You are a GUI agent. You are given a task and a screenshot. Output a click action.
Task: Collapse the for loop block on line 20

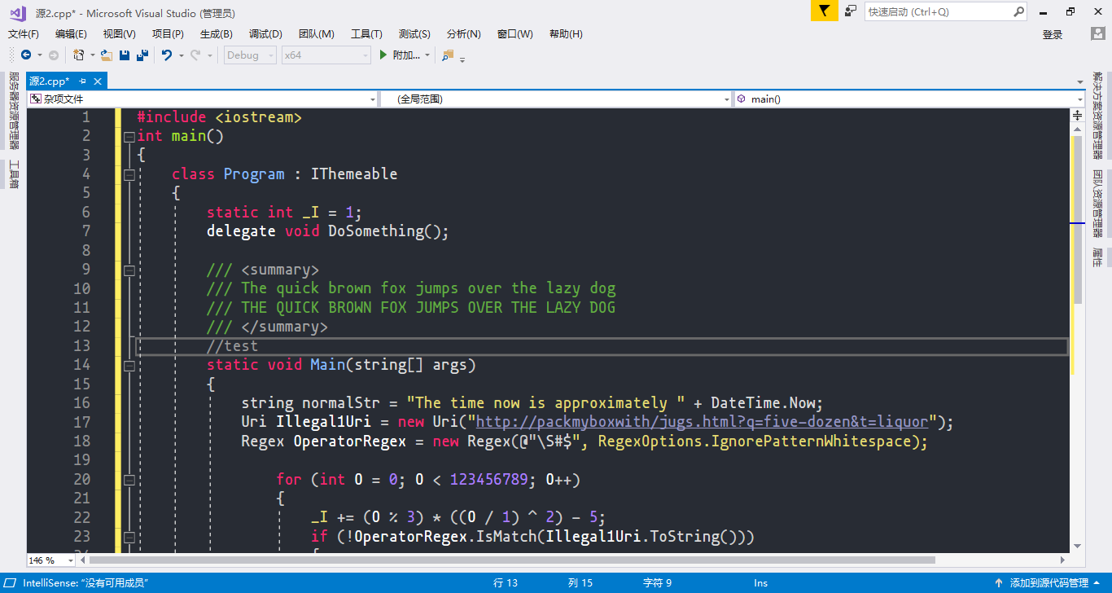tap(129, 480)
